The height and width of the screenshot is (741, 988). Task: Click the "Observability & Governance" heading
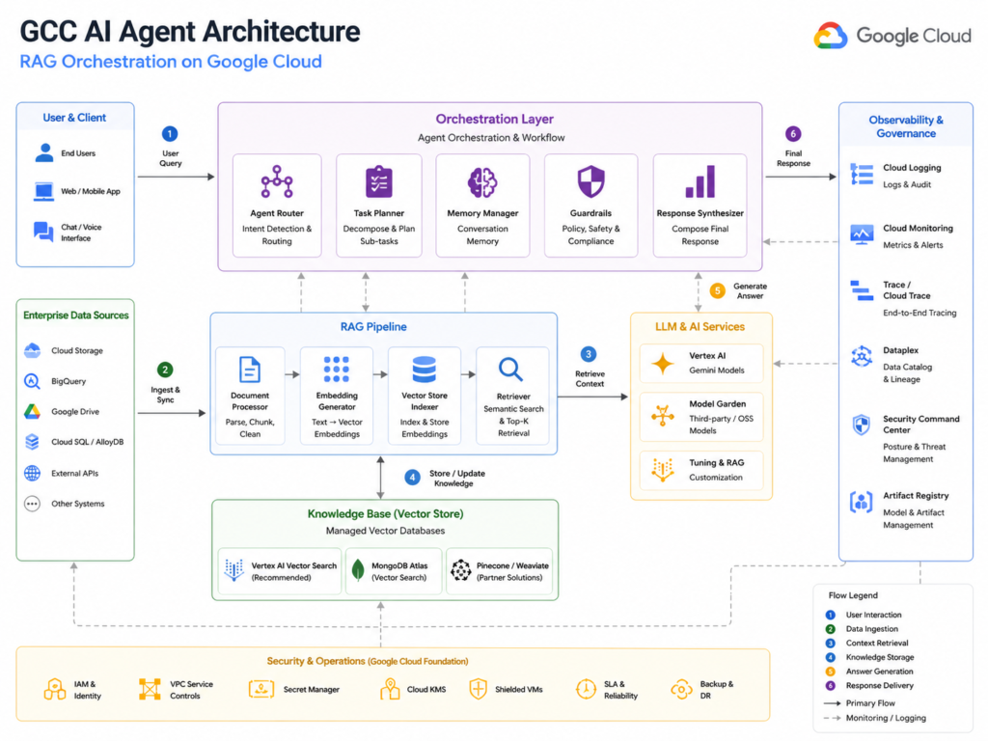point(906,126)
